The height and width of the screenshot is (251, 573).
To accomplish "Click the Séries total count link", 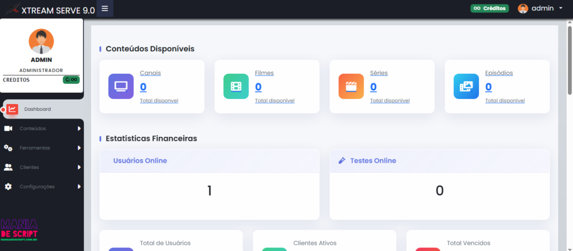I will point(373,87).
